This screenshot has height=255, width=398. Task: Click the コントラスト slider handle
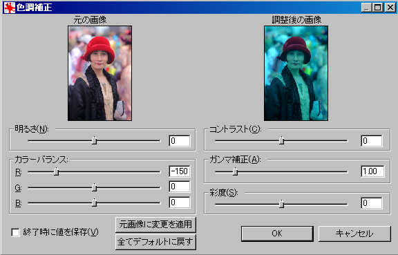click(x=281, y=140)
